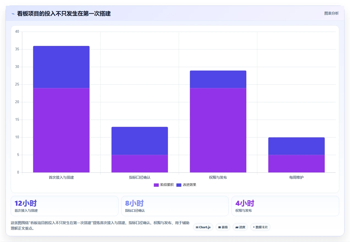This screenshot has height=242, width=350.
Task: Click purple bar segment for 首次接入与搭建
Action: pos(61,130)
